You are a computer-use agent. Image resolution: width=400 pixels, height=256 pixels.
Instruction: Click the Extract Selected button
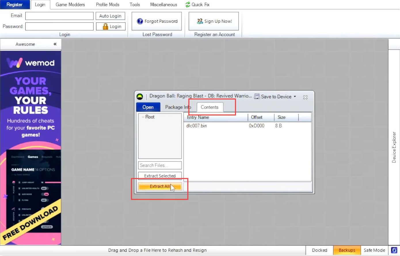(160, 176)
